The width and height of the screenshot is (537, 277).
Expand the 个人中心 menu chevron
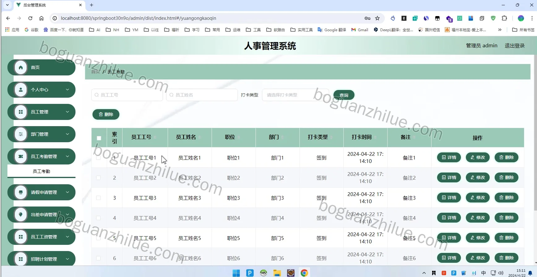coord(67,90)
